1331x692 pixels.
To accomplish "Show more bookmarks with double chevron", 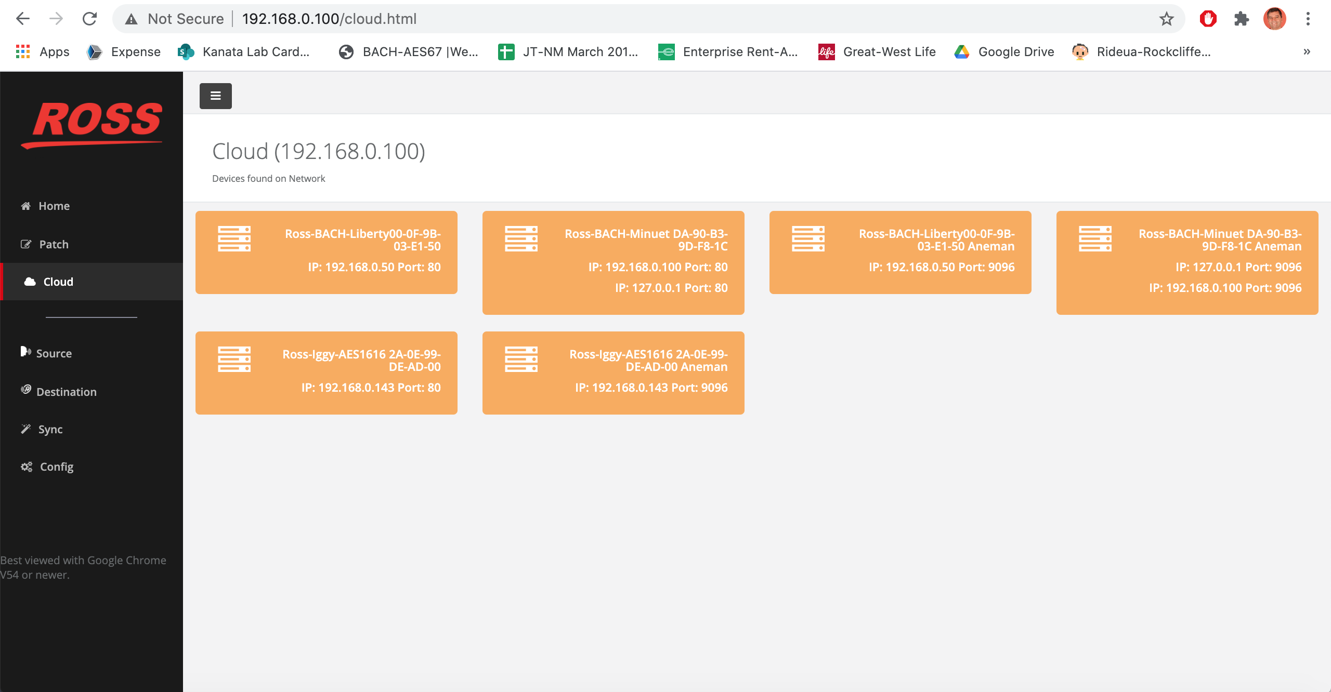I will click(x=1307, y=51).
